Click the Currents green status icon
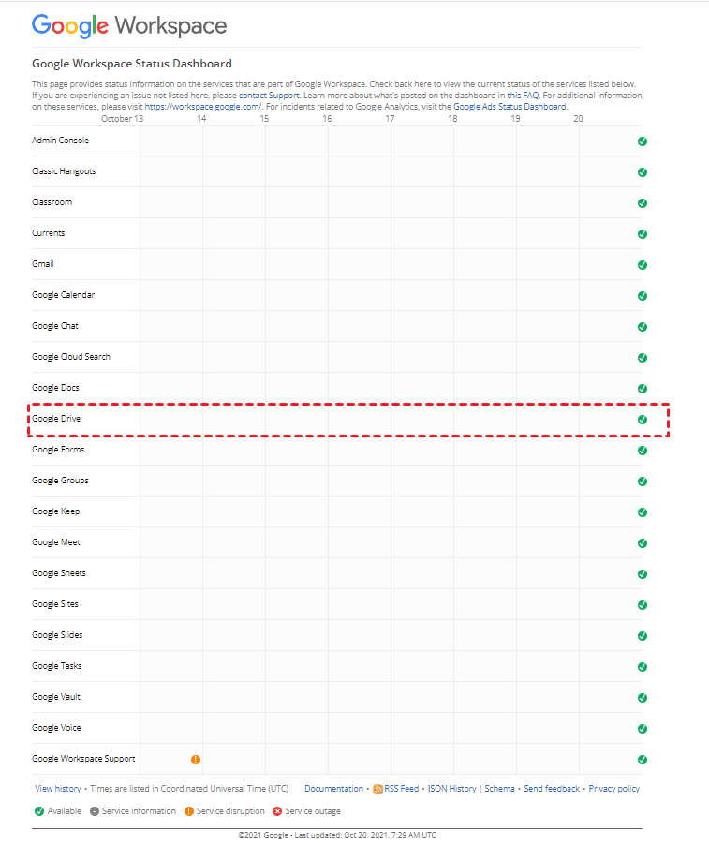Image resolution: width=709 pixels, height=845 pixels. click(643, 234)
